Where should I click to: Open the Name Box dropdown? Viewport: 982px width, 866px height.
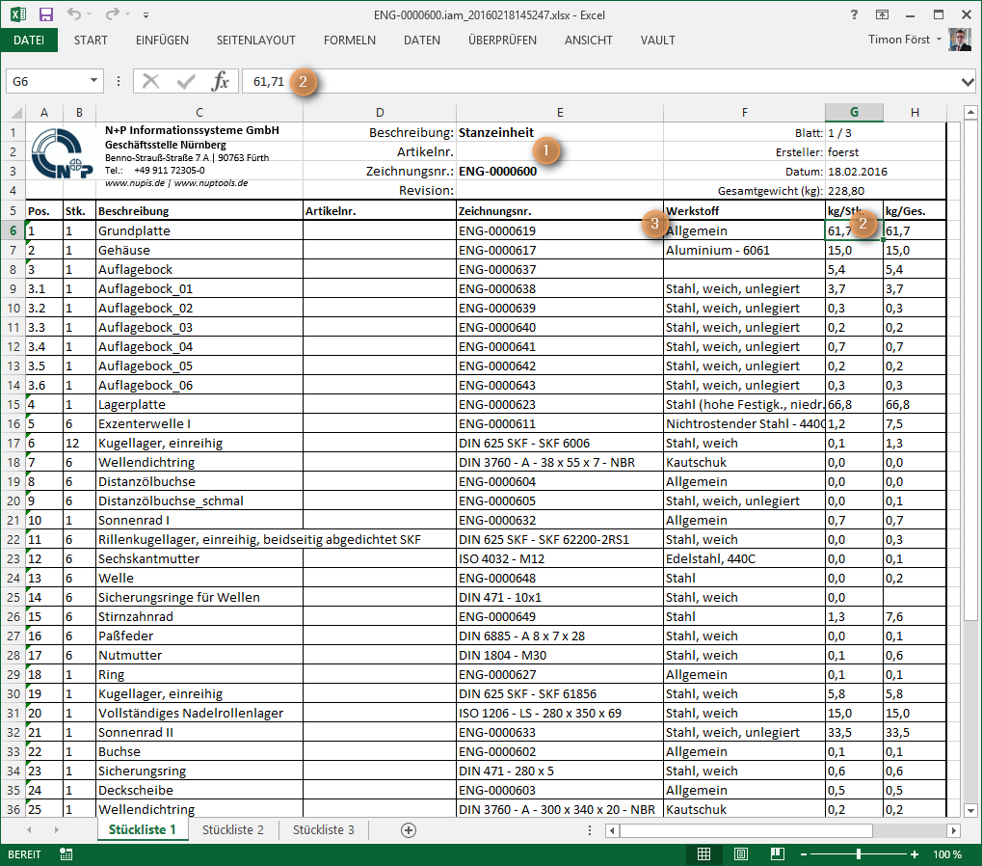[94, 82]
